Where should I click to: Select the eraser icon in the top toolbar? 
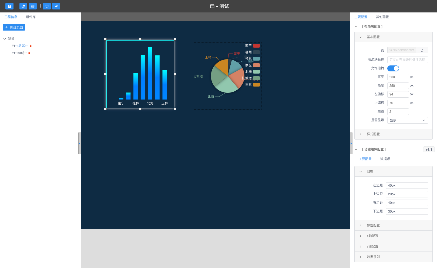[23, 6]
